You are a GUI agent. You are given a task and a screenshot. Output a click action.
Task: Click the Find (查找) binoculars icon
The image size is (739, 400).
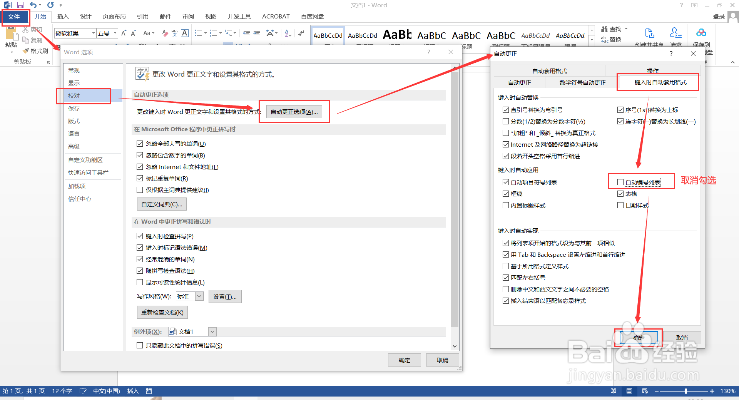pos(605,29)
